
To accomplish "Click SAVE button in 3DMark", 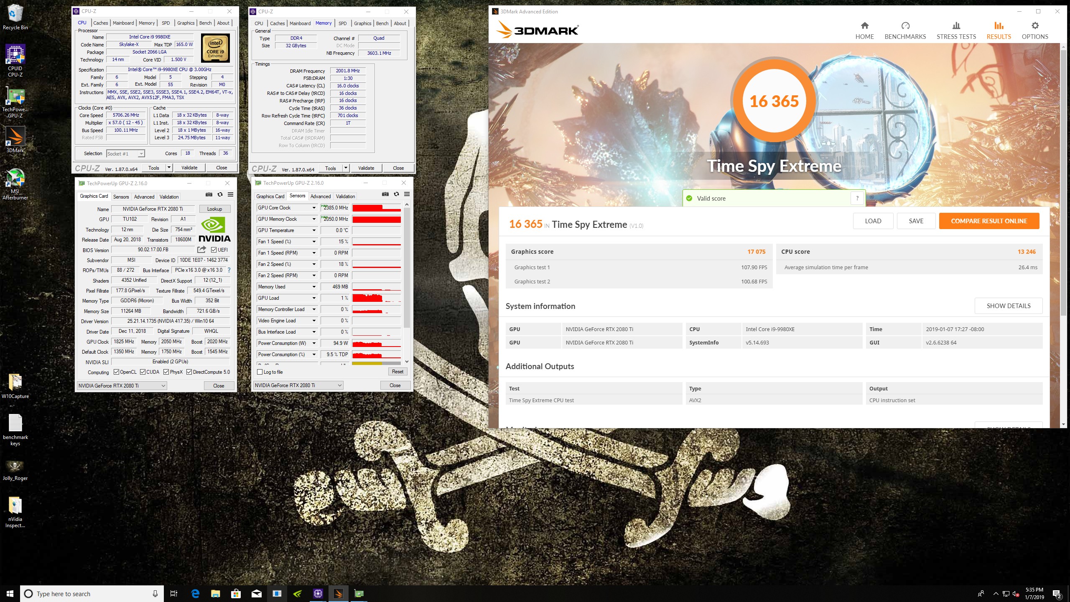I will pyautogui.click(x=916, y=221).
